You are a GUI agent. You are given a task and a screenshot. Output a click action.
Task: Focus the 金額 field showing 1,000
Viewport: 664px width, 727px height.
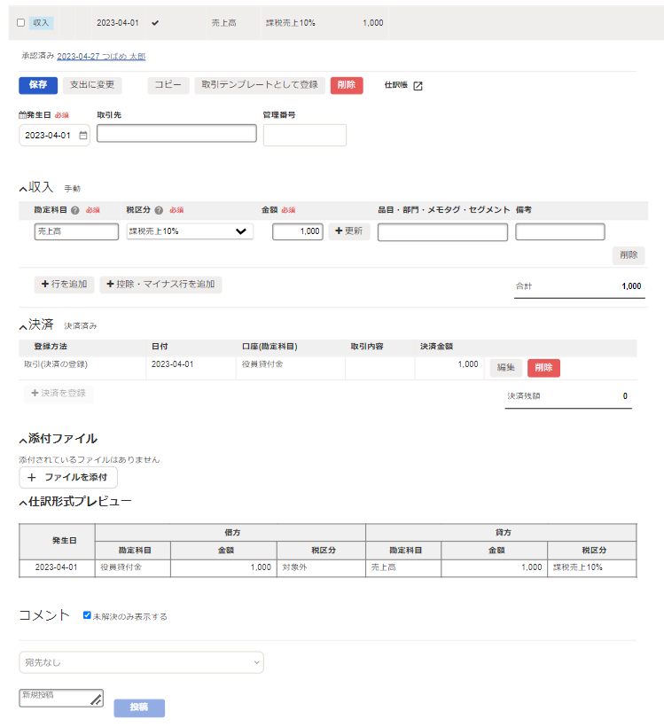[x=298, y=231]
